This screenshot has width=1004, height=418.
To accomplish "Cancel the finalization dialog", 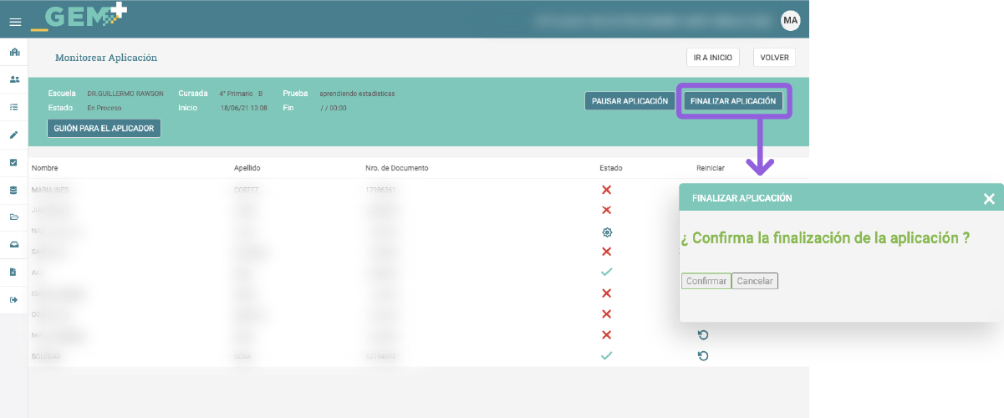I will click(755, 282).
